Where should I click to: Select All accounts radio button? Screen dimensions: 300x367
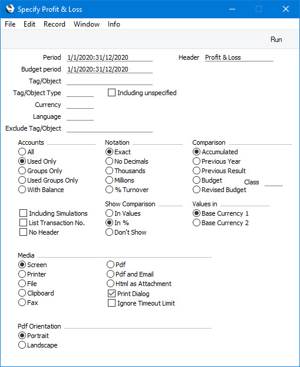(x=22, y=152)
